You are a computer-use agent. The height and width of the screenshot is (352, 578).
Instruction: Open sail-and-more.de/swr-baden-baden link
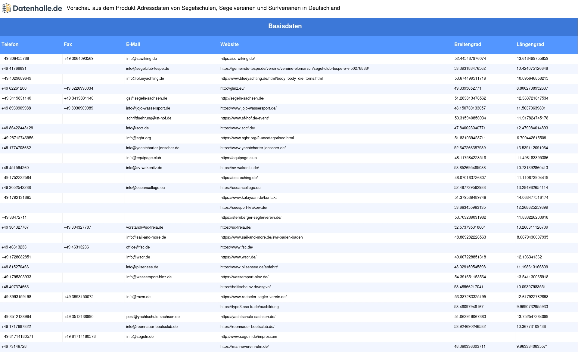pos(262,237)
